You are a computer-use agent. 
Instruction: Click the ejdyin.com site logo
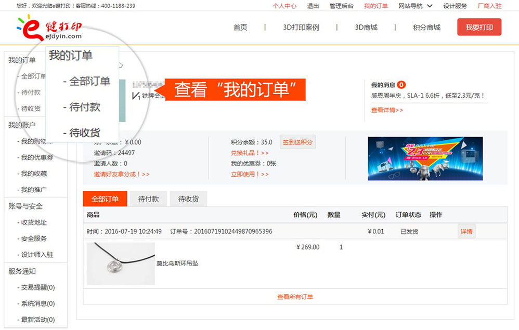click(49, 29)
